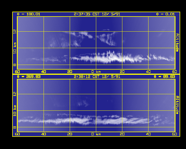Click the 60 range label below θ = 180.01

click(x=17, y=72)
